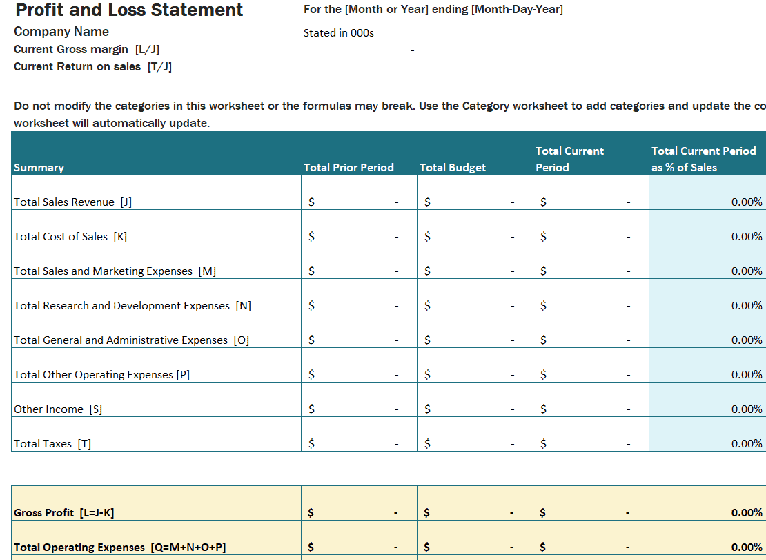Select Research and Development prior period amount
The width and height of the screenshot is (766, 560).
[x=359, y=296]
